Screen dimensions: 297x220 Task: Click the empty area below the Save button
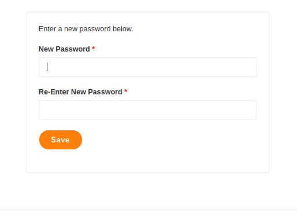click(x=147, y=161)
